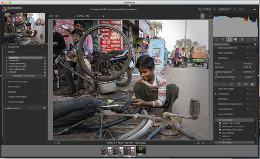Select rgb curve in more modules
260x159 pixels.
pyautogui.click(x=227, y=139)
